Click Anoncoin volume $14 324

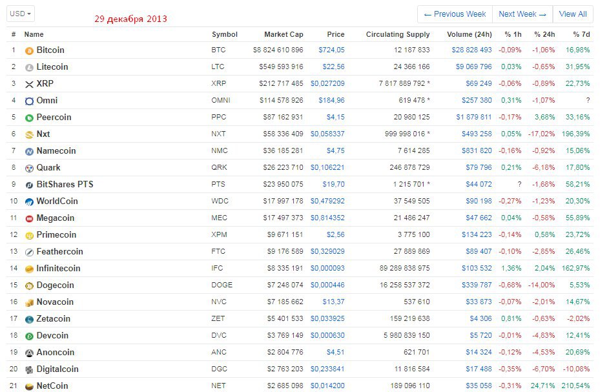point(479,353)
